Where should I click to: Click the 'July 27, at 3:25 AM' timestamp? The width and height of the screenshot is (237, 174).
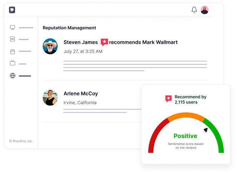(x=83, y=51)
